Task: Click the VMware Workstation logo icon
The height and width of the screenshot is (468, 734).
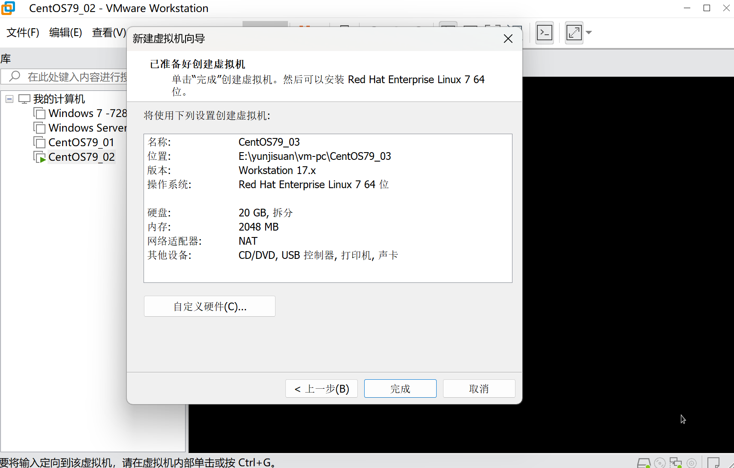Action: (8, 8)
